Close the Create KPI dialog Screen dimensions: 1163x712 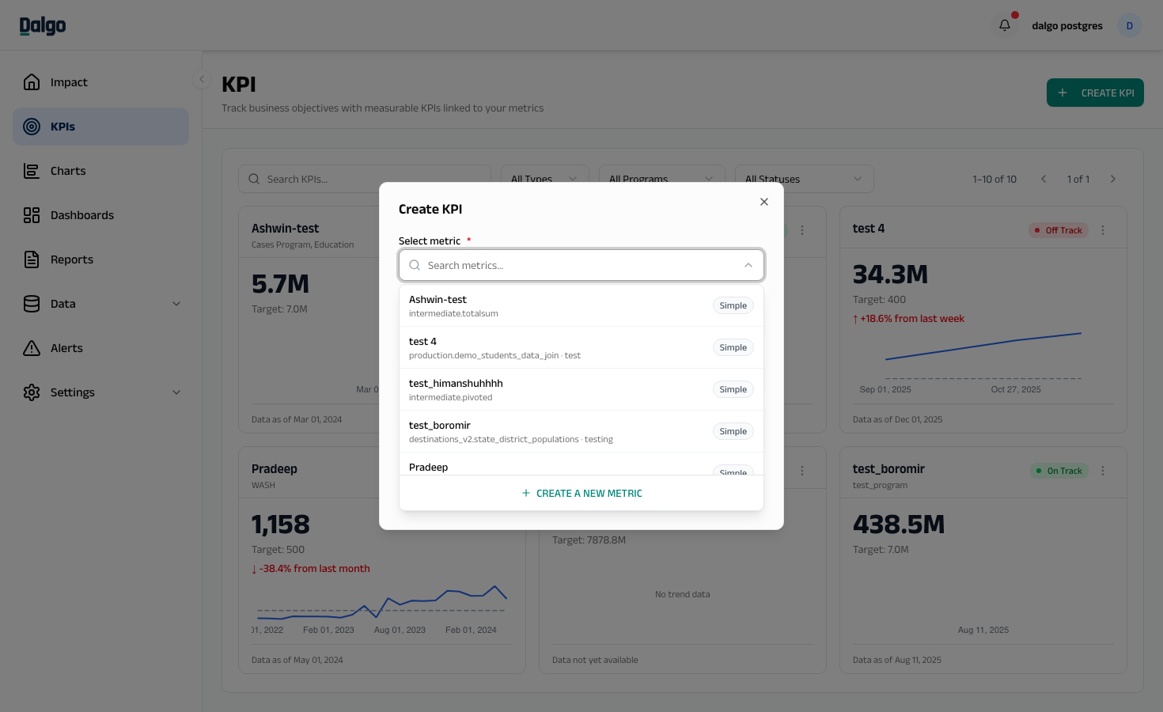[x=764, y=202]
